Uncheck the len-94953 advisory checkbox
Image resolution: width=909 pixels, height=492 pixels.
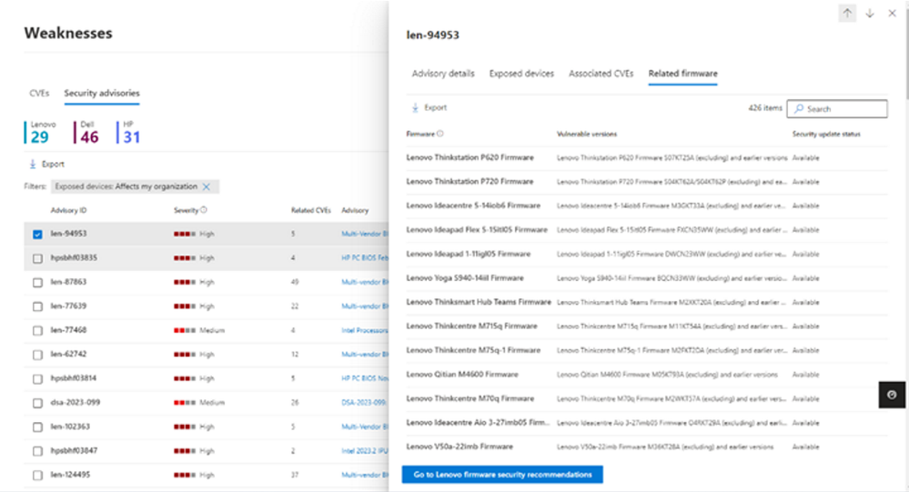(x=37, y=234)
